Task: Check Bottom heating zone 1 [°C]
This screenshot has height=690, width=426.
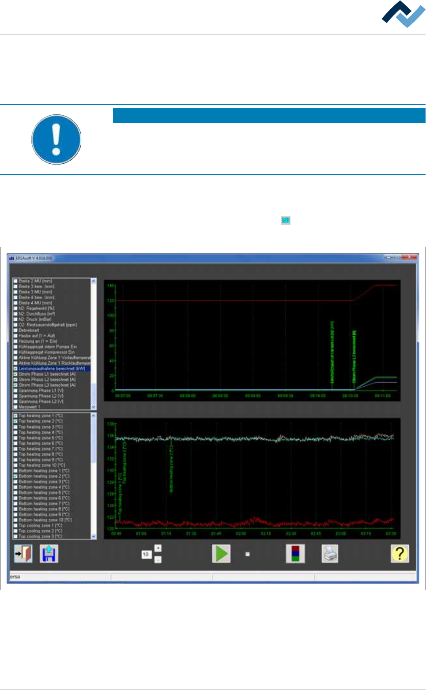Action: [x=16, y=471]
